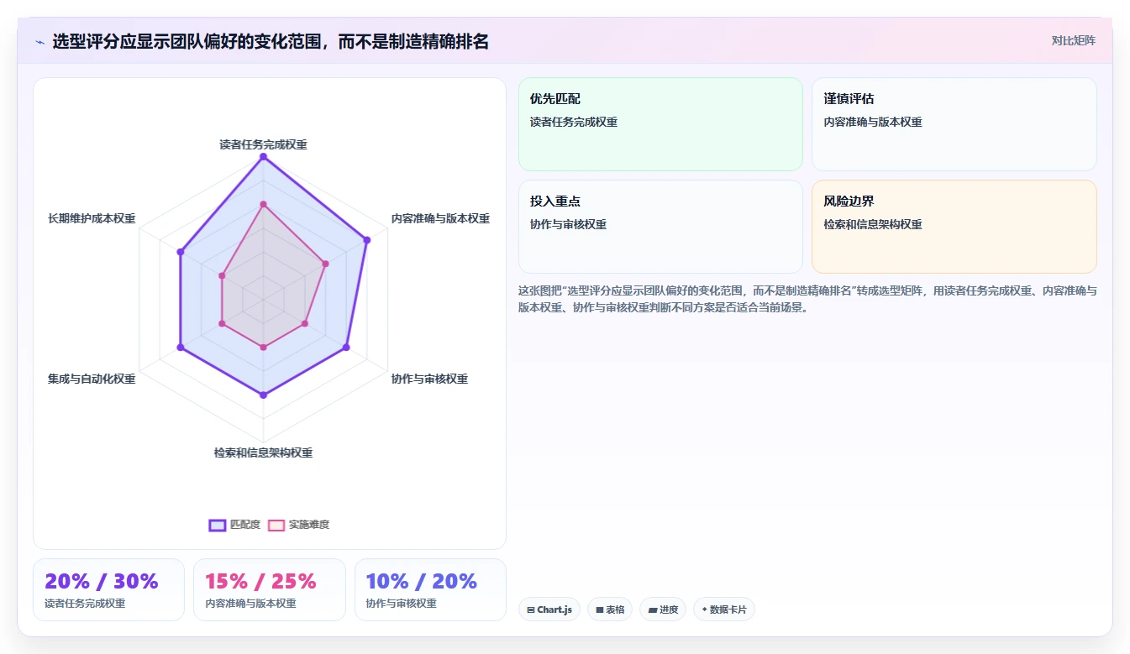Click the 15% / 25% stat card

[x=270, y=590]
